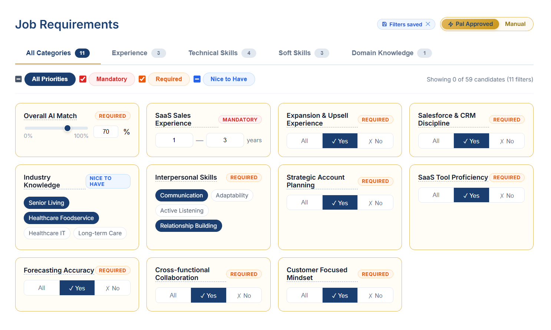Switch to Pal Approved mode

(471, 24)
